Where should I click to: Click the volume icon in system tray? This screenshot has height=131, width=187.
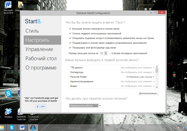(179, 128)
